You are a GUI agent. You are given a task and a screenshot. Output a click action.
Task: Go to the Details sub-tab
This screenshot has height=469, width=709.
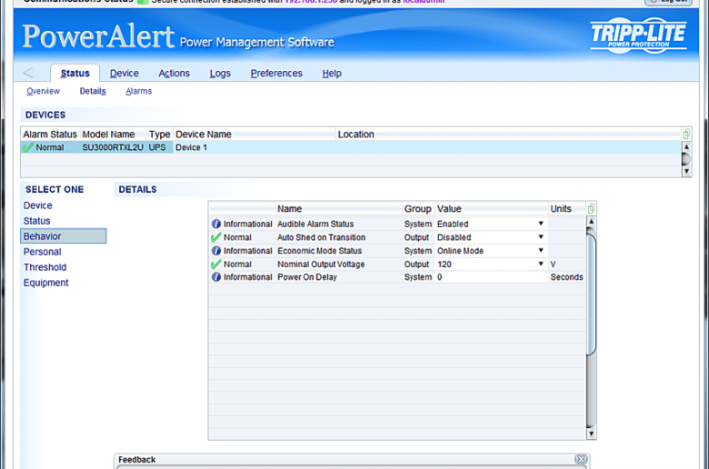coord(93,91)
